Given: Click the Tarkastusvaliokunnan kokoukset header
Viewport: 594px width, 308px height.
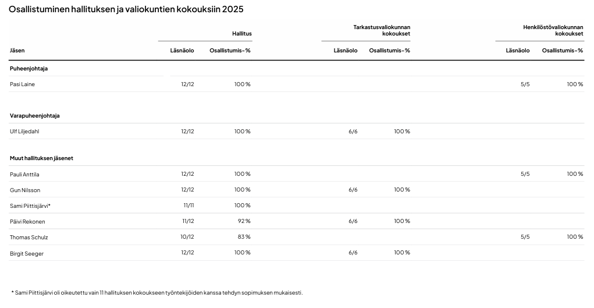Looking at the screenshot, I should pos(382,30).
